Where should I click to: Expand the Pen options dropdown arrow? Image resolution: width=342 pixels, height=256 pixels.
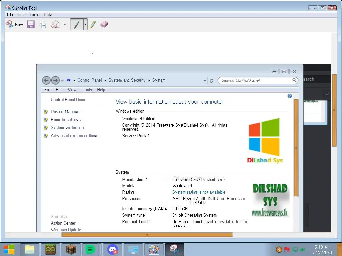85,24
